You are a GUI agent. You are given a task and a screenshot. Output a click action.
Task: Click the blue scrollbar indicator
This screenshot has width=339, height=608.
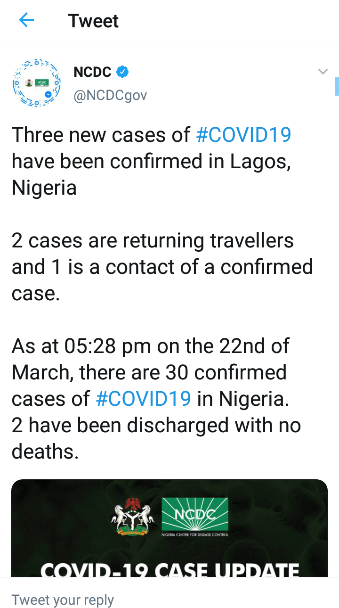[337, 87]
